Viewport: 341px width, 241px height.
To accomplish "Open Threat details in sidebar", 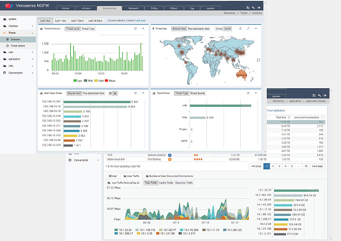I will [17, 45].
